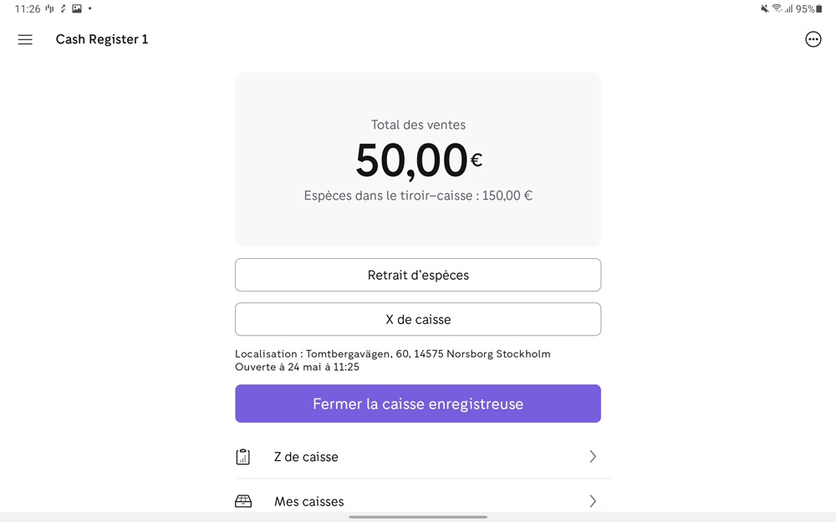Viewport: 836px width, 522px height.
Task: Tap the Cash Register 1 title
Action: [x=102, y=39]
